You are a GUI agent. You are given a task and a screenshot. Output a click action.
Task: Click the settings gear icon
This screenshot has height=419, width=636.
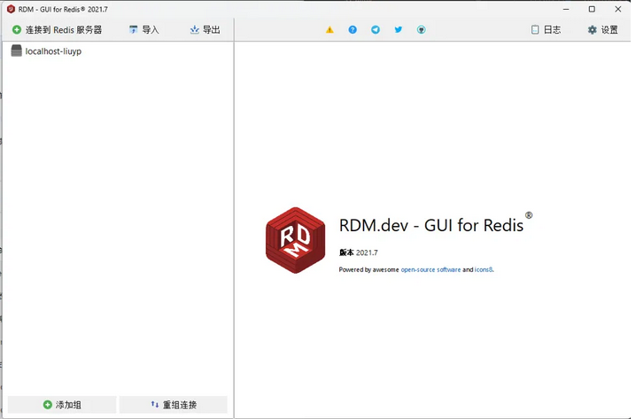click(x=593, y=30)
